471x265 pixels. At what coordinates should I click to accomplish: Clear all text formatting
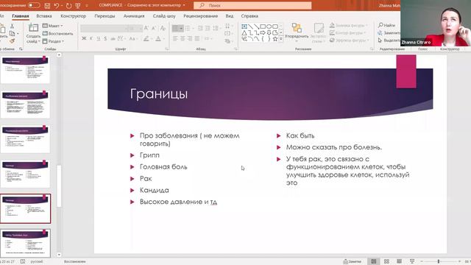(163, 28)
